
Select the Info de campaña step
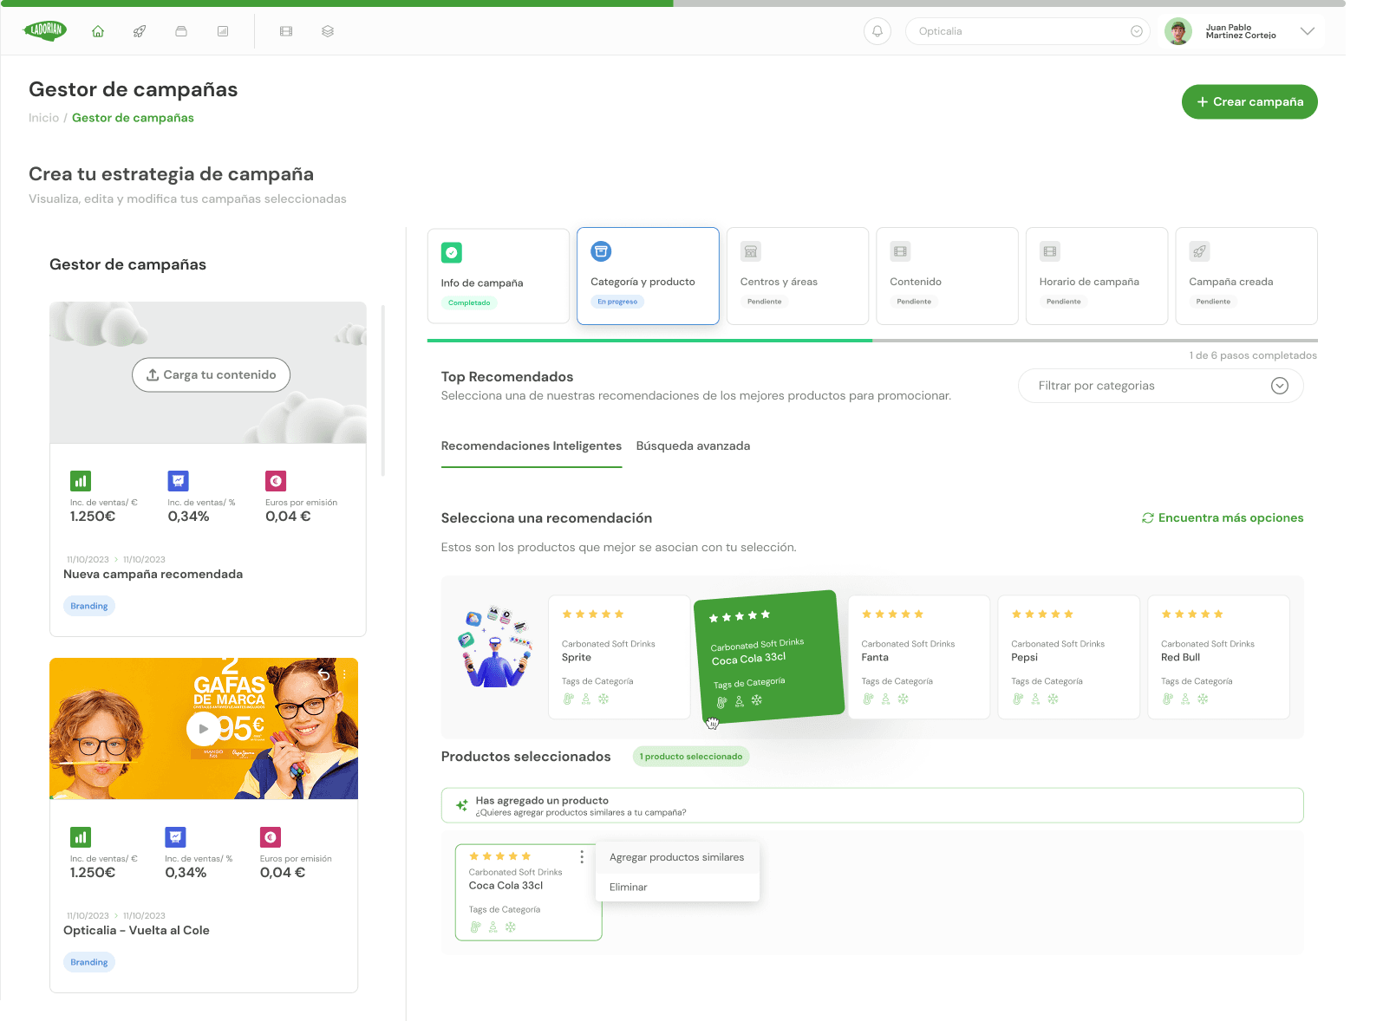[x=499, y=276]
